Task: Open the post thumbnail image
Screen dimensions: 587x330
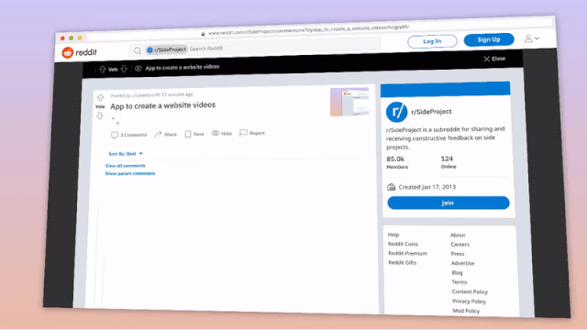Action: (x=349, y=102)
